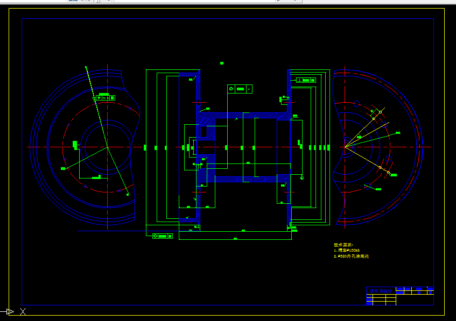This screenshot has height=321, width=456.
Task: Select the tolerance frame below the section view
Action: [x=163, y=236]
